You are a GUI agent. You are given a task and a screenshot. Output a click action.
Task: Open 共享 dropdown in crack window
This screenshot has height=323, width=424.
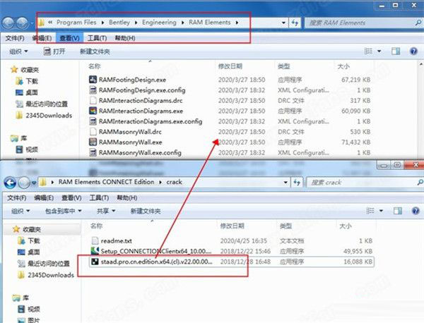pos(106,211)
